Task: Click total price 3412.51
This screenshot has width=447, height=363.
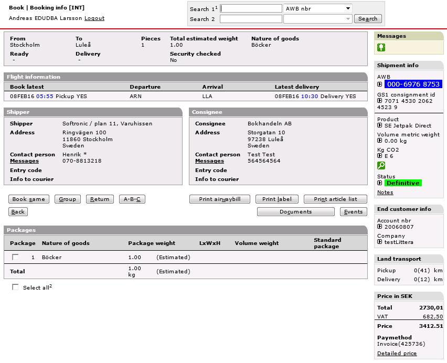Action: (431, 326)
